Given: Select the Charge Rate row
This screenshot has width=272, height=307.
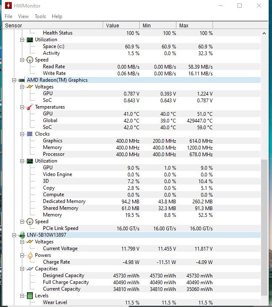Looking at the screenshot, I should pos(152,262).
